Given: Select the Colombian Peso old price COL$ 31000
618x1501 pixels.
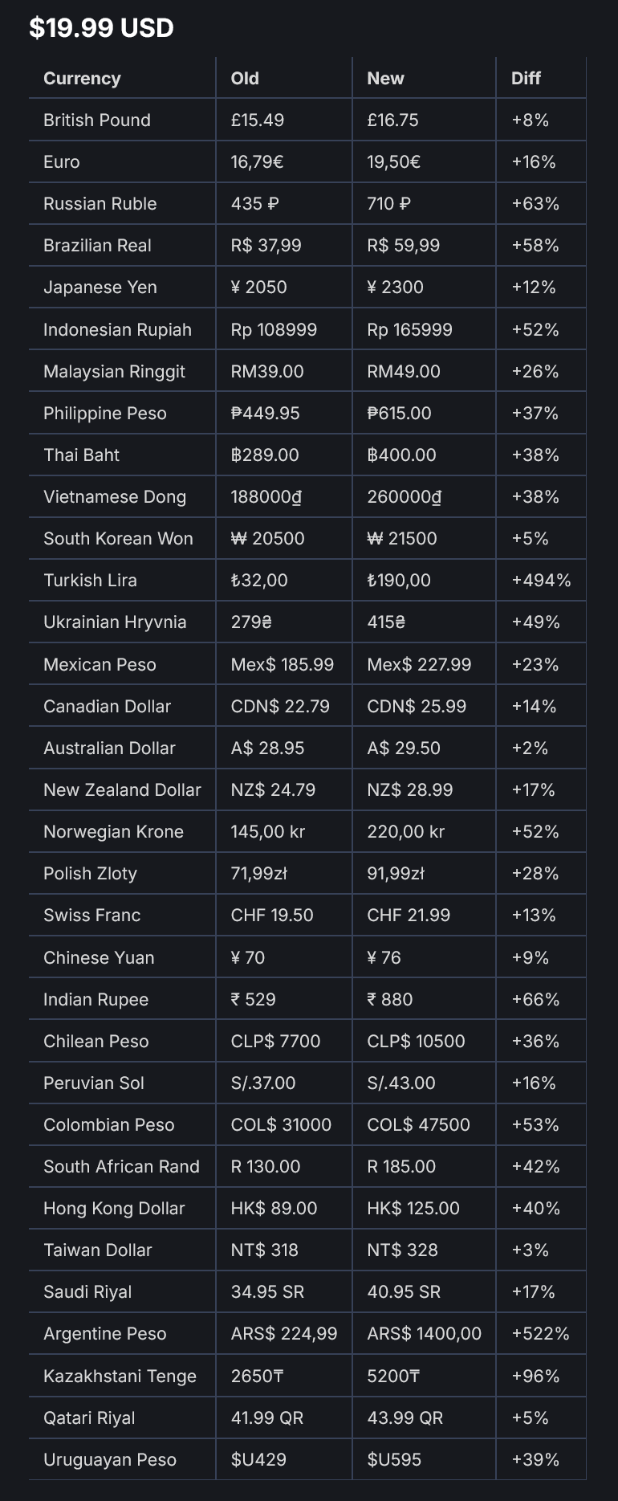Looking at the screenshot, I should coord(281,1124).
